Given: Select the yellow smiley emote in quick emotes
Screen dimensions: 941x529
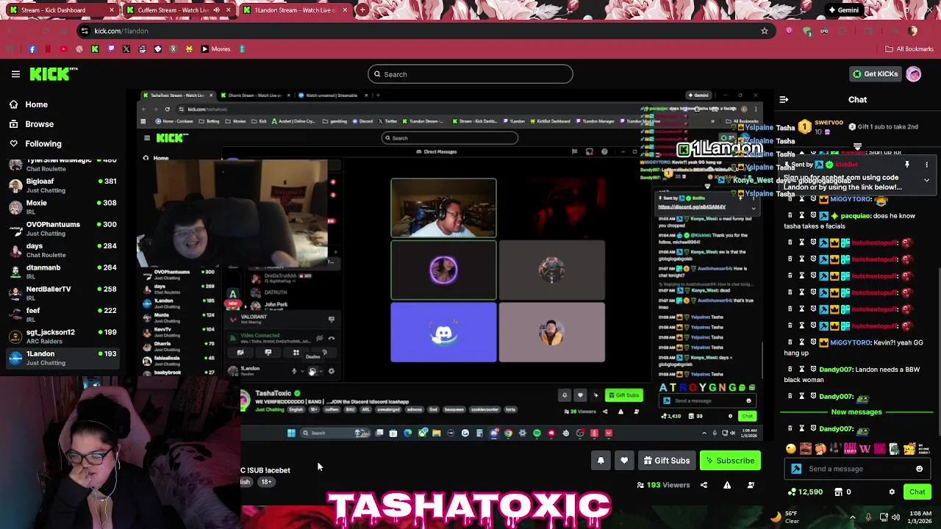Looking at the screenshot, I should (x=791, y=449).
